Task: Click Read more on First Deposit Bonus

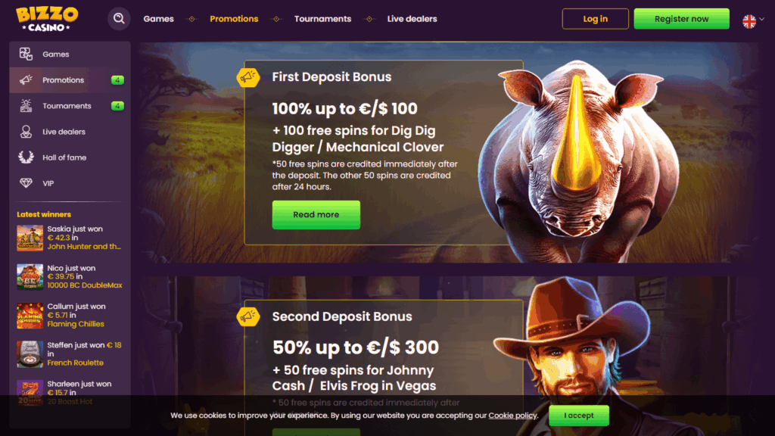Action: pos(316,214)
